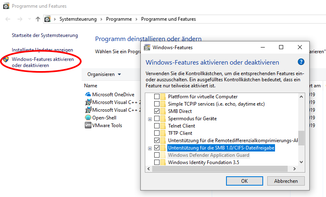This screenshot has height=197, width=326.
Task: Uncheck SMB 1.0/CIFS-Dateifreigabe checkbox
Action: click(157, 148)
